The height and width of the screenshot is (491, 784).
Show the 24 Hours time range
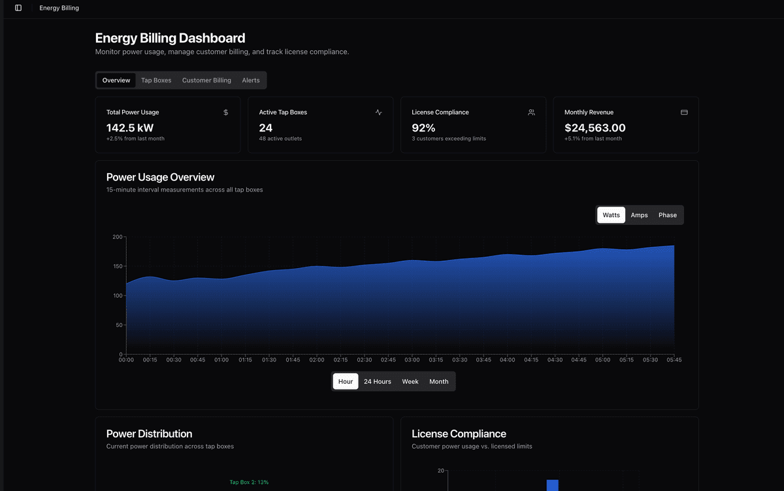coord(377,381)
